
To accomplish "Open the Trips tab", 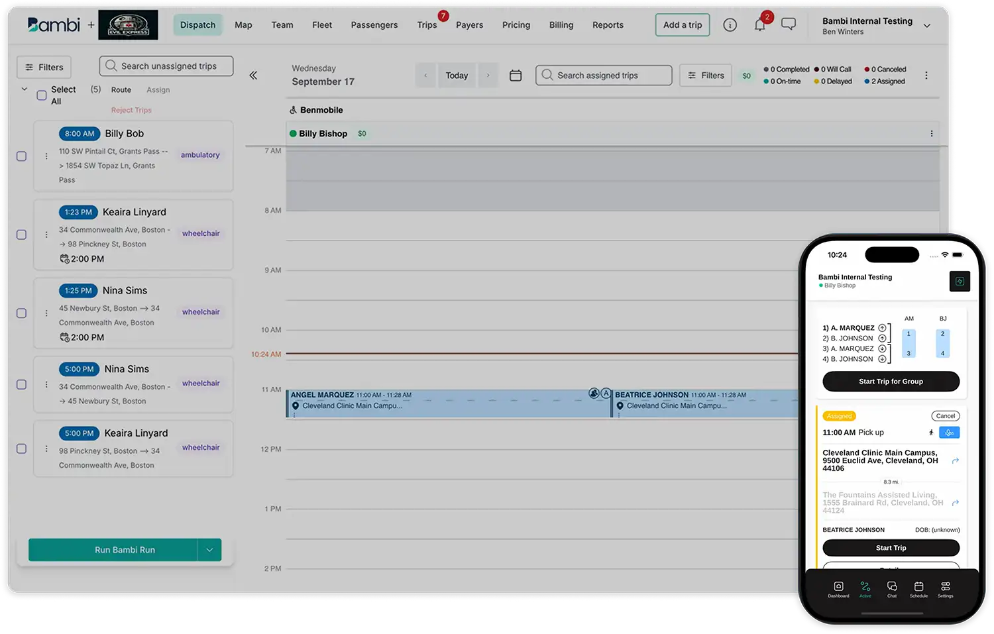I will [x=427, y=25].
